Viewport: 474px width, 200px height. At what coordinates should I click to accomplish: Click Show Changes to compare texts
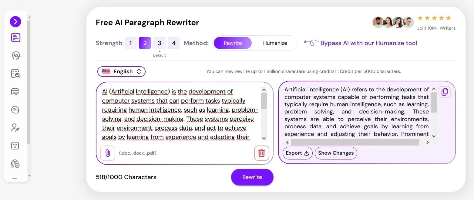(336, 153)
